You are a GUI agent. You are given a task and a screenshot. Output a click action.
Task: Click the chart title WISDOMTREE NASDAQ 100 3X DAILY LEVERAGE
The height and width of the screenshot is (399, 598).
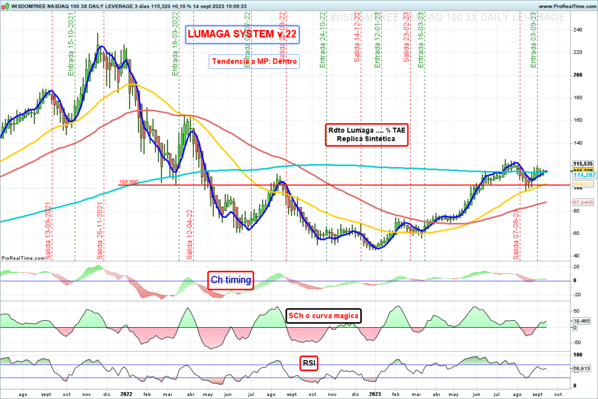[x=72, y=6]
